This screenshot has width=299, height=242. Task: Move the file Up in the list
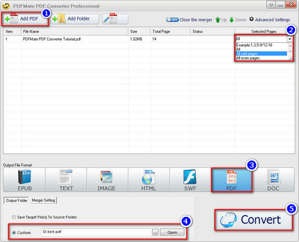pyautogui.click(x=221, y=19)
